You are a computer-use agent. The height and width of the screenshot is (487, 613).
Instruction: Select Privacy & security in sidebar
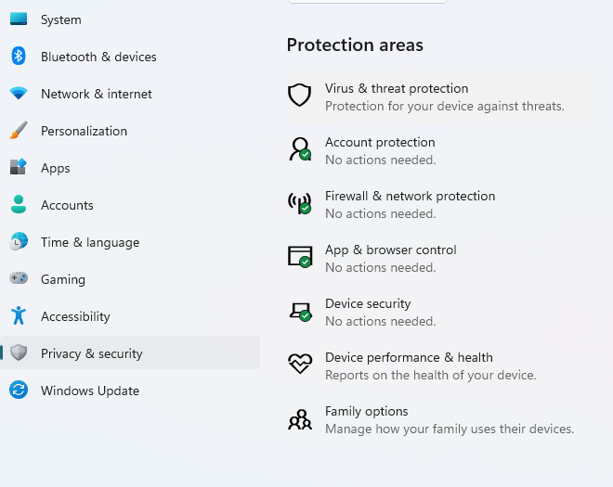(91, 353)
